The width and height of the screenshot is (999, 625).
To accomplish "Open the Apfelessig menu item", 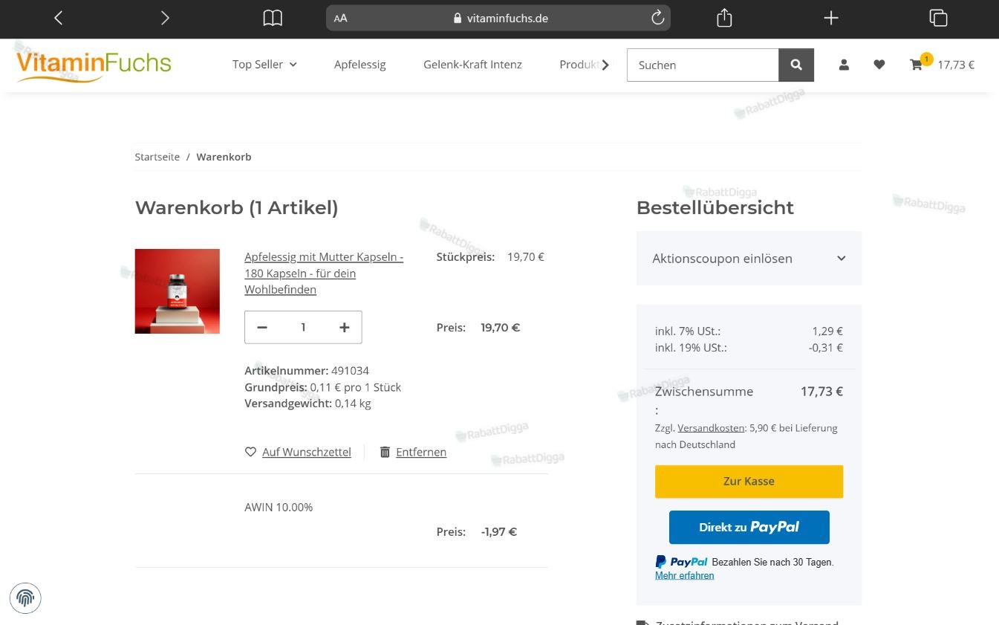I will click(360, 65).
